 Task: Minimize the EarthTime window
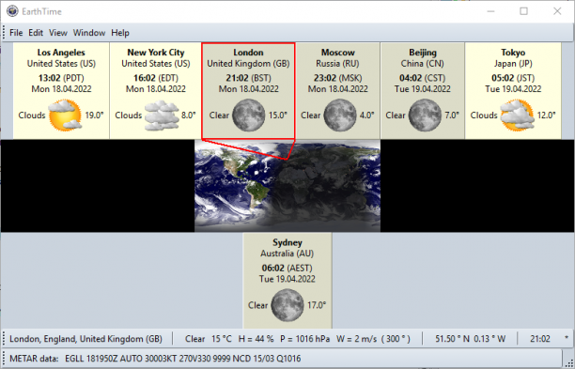pyautogui.click(x=490, y=11)
